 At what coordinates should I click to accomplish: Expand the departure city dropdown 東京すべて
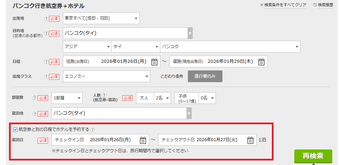[x=101, y=18]
